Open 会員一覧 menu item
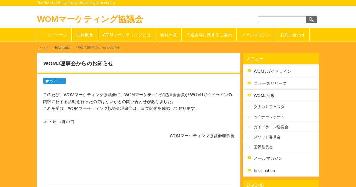This screenshot has height=187, width=356. coord(169,35)
